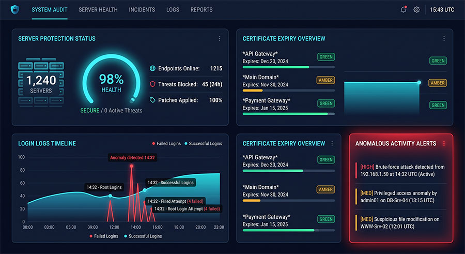Screen dimensions: 465x254
Task: Click the 98% health gauge
Action: 111,80
